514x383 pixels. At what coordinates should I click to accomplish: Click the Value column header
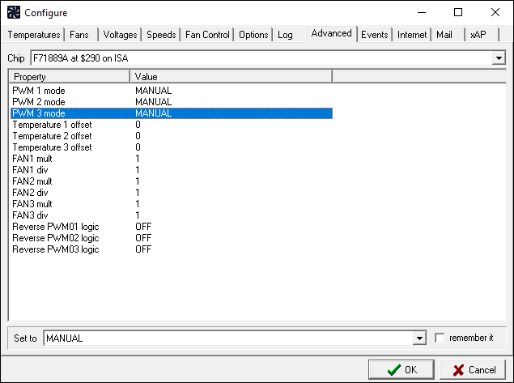coord(232,77)
